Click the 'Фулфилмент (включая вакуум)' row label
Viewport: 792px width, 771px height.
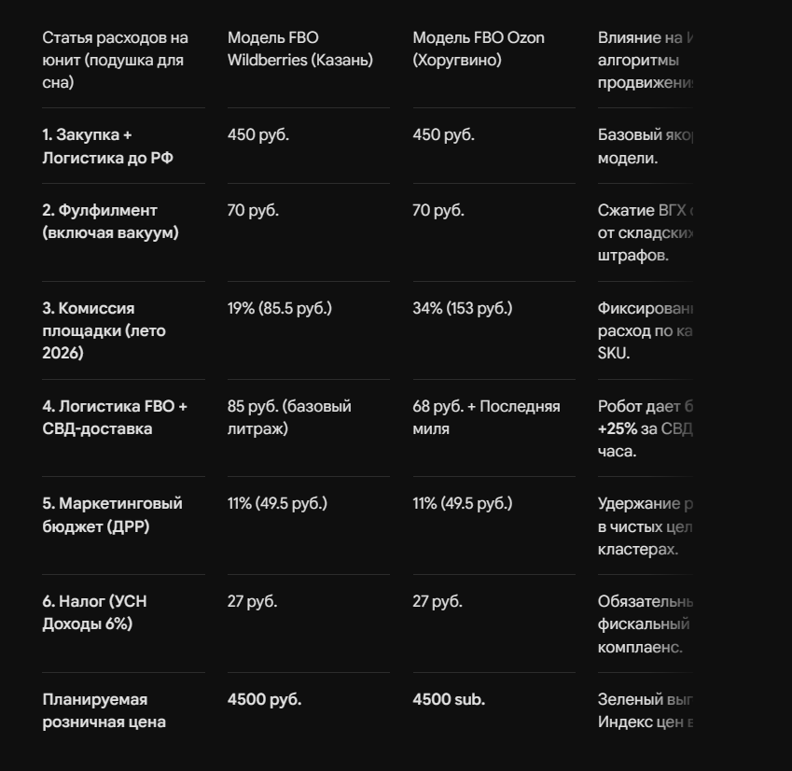pyautogui.click(x=110, y=221)
